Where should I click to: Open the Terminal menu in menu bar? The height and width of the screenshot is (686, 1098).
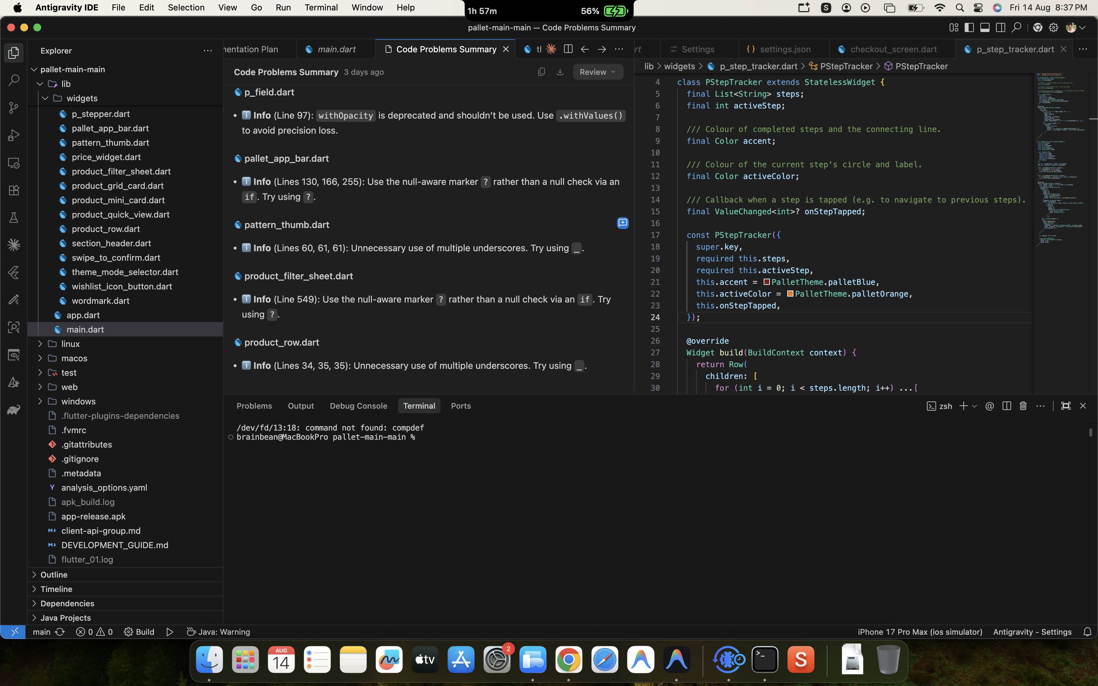tap(321, 8)
